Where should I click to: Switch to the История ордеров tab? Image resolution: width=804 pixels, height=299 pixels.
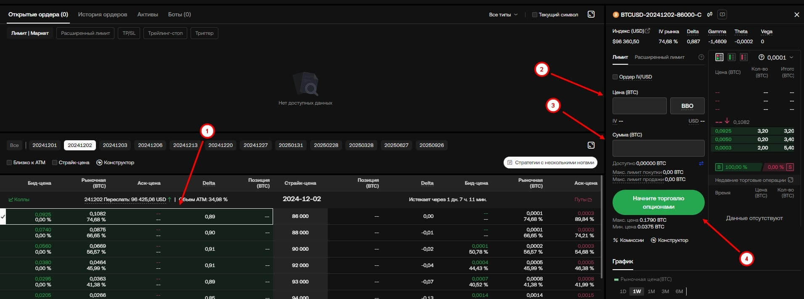click(x=102, y=14)
